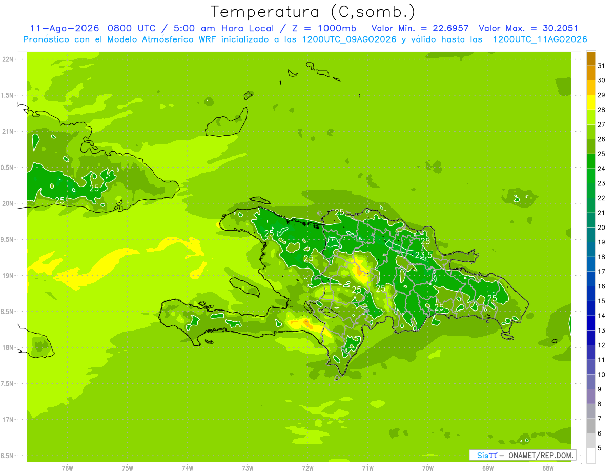
Task: Click the "22" label on the color scale
Action: [602, 198]
